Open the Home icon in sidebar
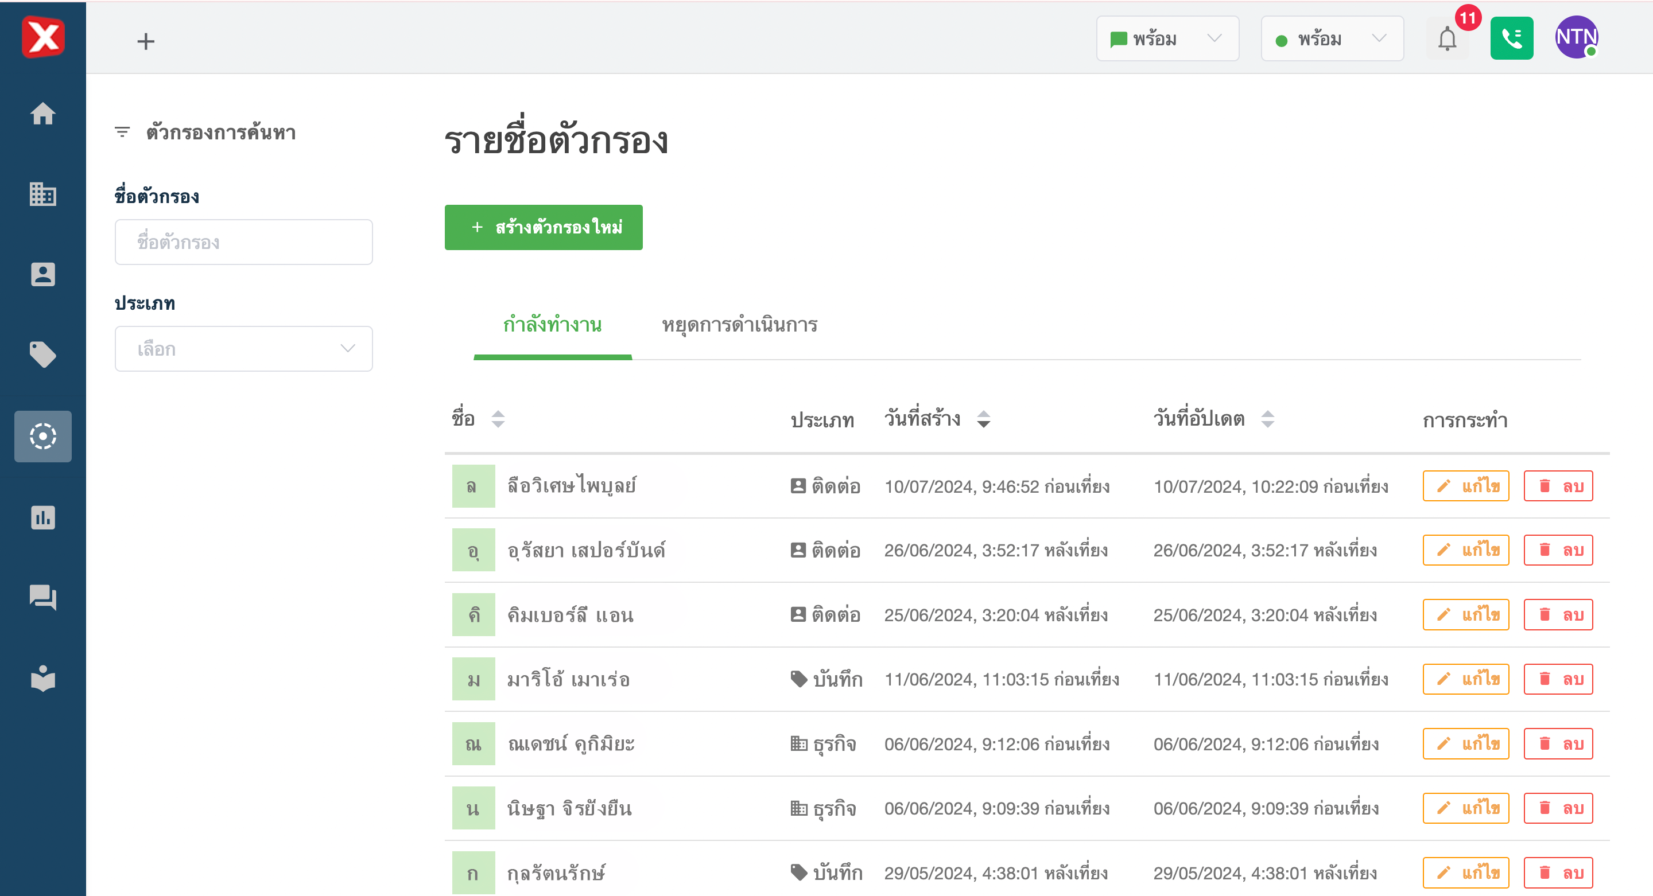Viewport: 1653px width, 896px height. tap(43, 114)
